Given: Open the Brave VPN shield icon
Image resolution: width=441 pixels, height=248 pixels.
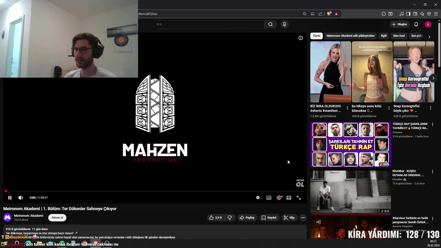Looking at the screenshot, I should coord(429,14).
